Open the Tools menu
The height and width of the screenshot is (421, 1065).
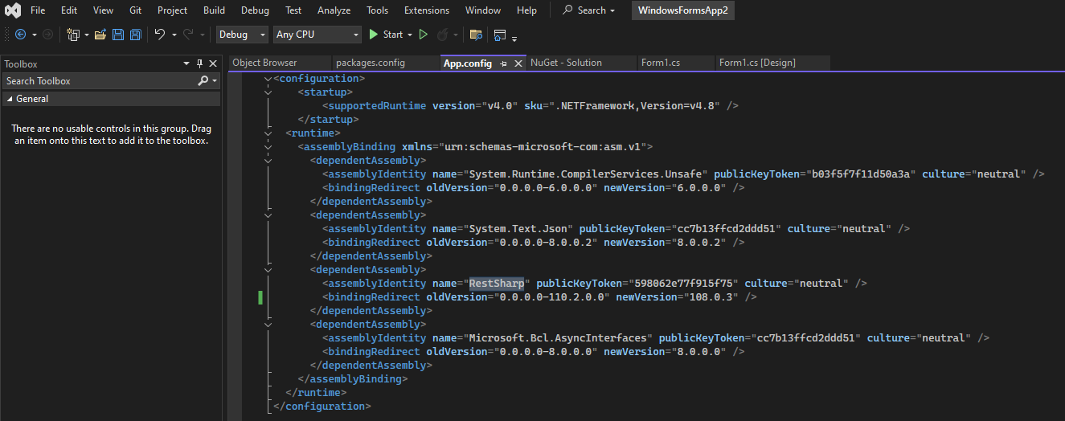coord(377,10)
